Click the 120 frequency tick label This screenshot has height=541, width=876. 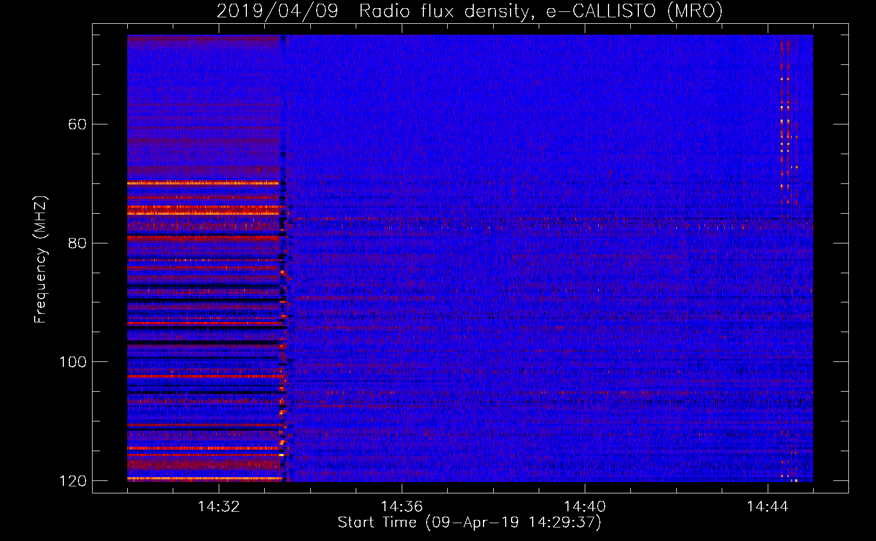[x=73, y=481]
